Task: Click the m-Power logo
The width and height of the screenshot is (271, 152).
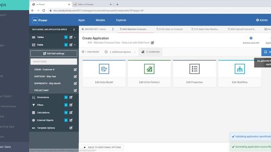Action: [40, 20]
